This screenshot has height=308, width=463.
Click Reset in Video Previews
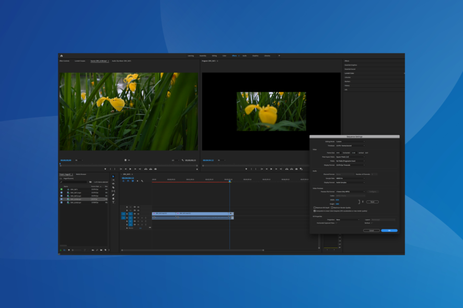[373, 202]
